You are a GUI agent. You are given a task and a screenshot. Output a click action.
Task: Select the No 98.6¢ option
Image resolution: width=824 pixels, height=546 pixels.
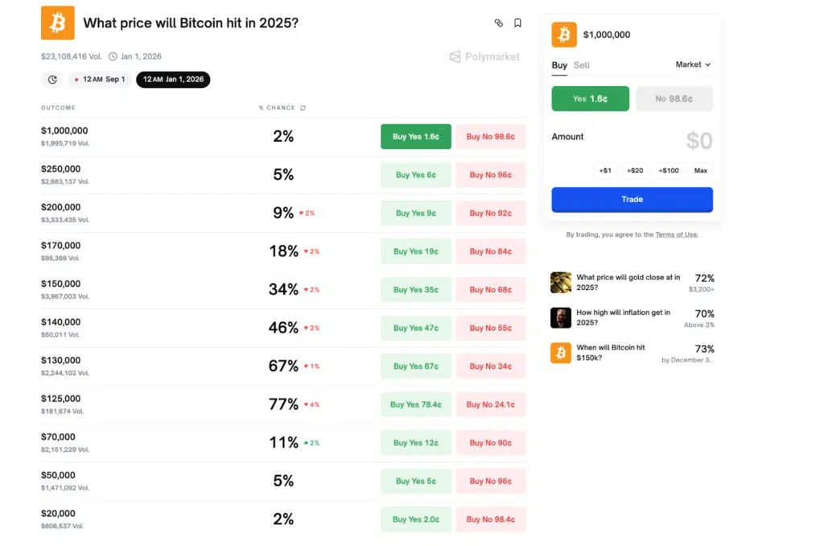pyautogui.click(x=674, y=98)
